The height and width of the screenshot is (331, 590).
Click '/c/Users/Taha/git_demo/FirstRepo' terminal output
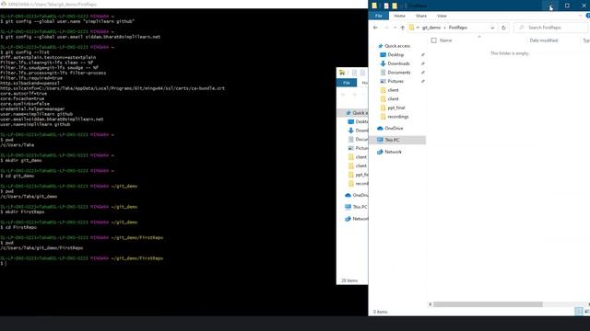coord(41,248)
